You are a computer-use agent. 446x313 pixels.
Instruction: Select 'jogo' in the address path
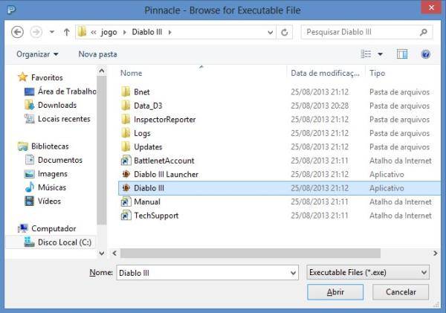coord(109,32)
